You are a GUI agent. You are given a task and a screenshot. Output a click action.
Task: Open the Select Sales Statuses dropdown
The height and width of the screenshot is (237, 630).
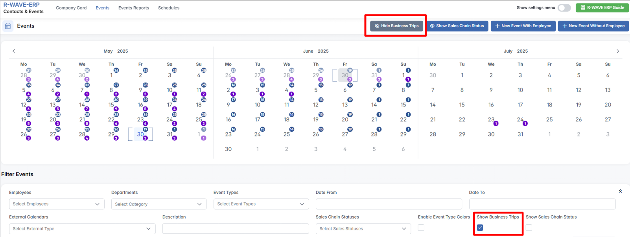363,229
